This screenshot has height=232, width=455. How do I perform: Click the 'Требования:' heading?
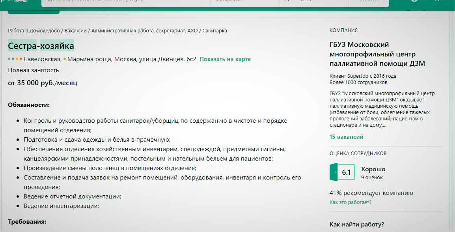click(27, 222)
